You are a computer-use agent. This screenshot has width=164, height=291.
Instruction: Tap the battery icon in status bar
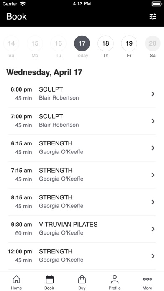click(x=157, y=4)
